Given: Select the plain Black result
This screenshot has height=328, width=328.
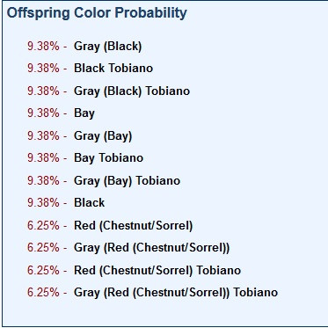Looking at the screenshot, I should point(90,203).
